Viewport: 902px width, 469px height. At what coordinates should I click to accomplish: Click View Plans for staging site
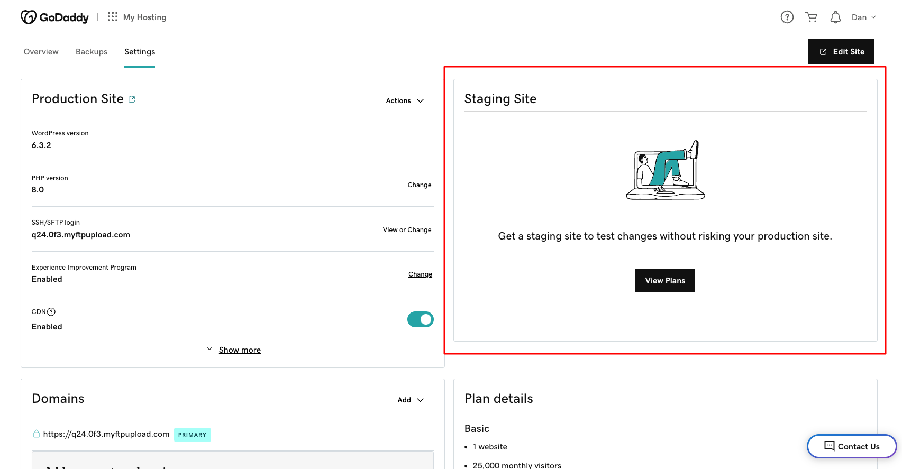[x=665, y=280]
